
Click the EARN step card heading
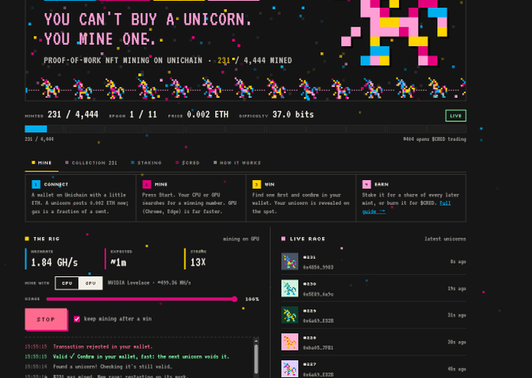tap(381, 184)
